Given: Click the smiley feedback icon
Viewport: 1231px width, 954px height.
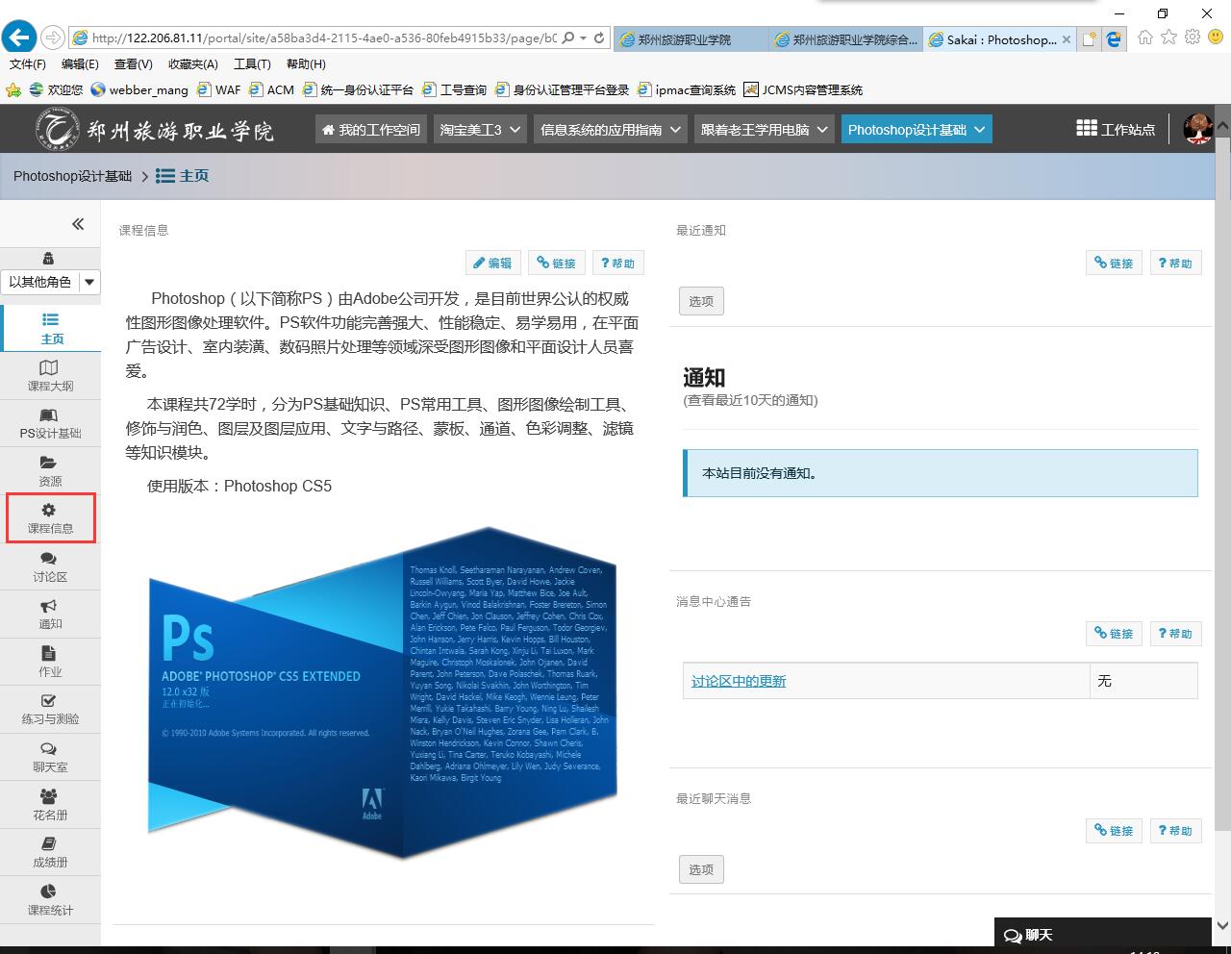Looking at the screenshot, I should pyautogui.click(x=1216, y=38).
